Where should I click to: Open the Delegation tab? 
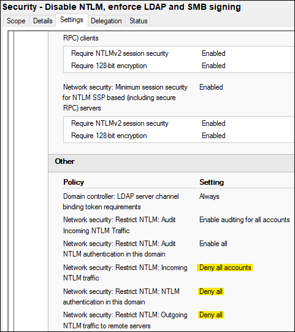(x=106, y=21)
